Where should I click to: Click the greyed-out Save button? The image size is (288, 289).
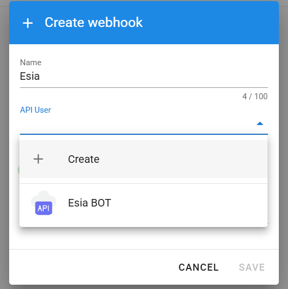(252, 267)
